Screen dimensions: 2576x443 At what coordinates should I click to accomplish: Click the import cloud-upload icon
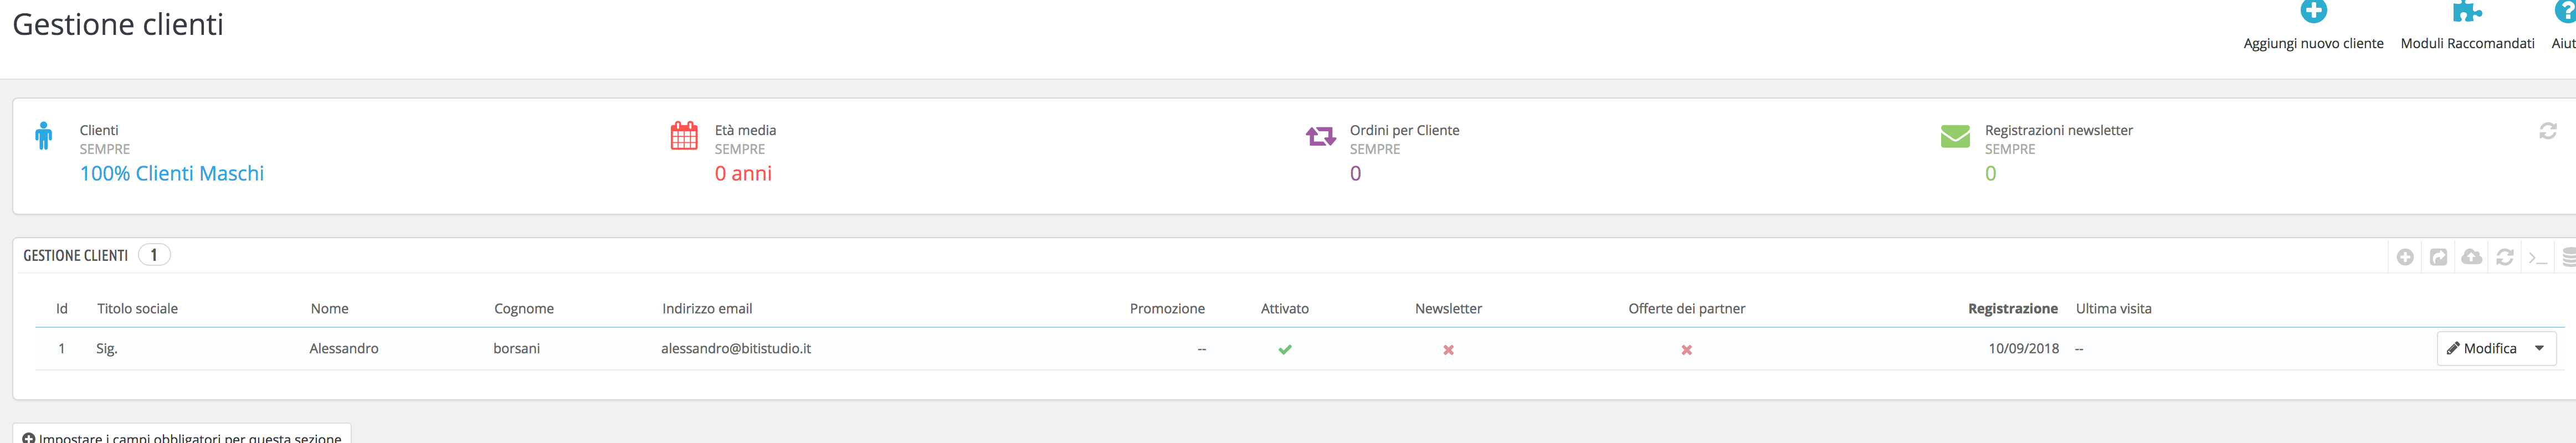pos(2471,257)
